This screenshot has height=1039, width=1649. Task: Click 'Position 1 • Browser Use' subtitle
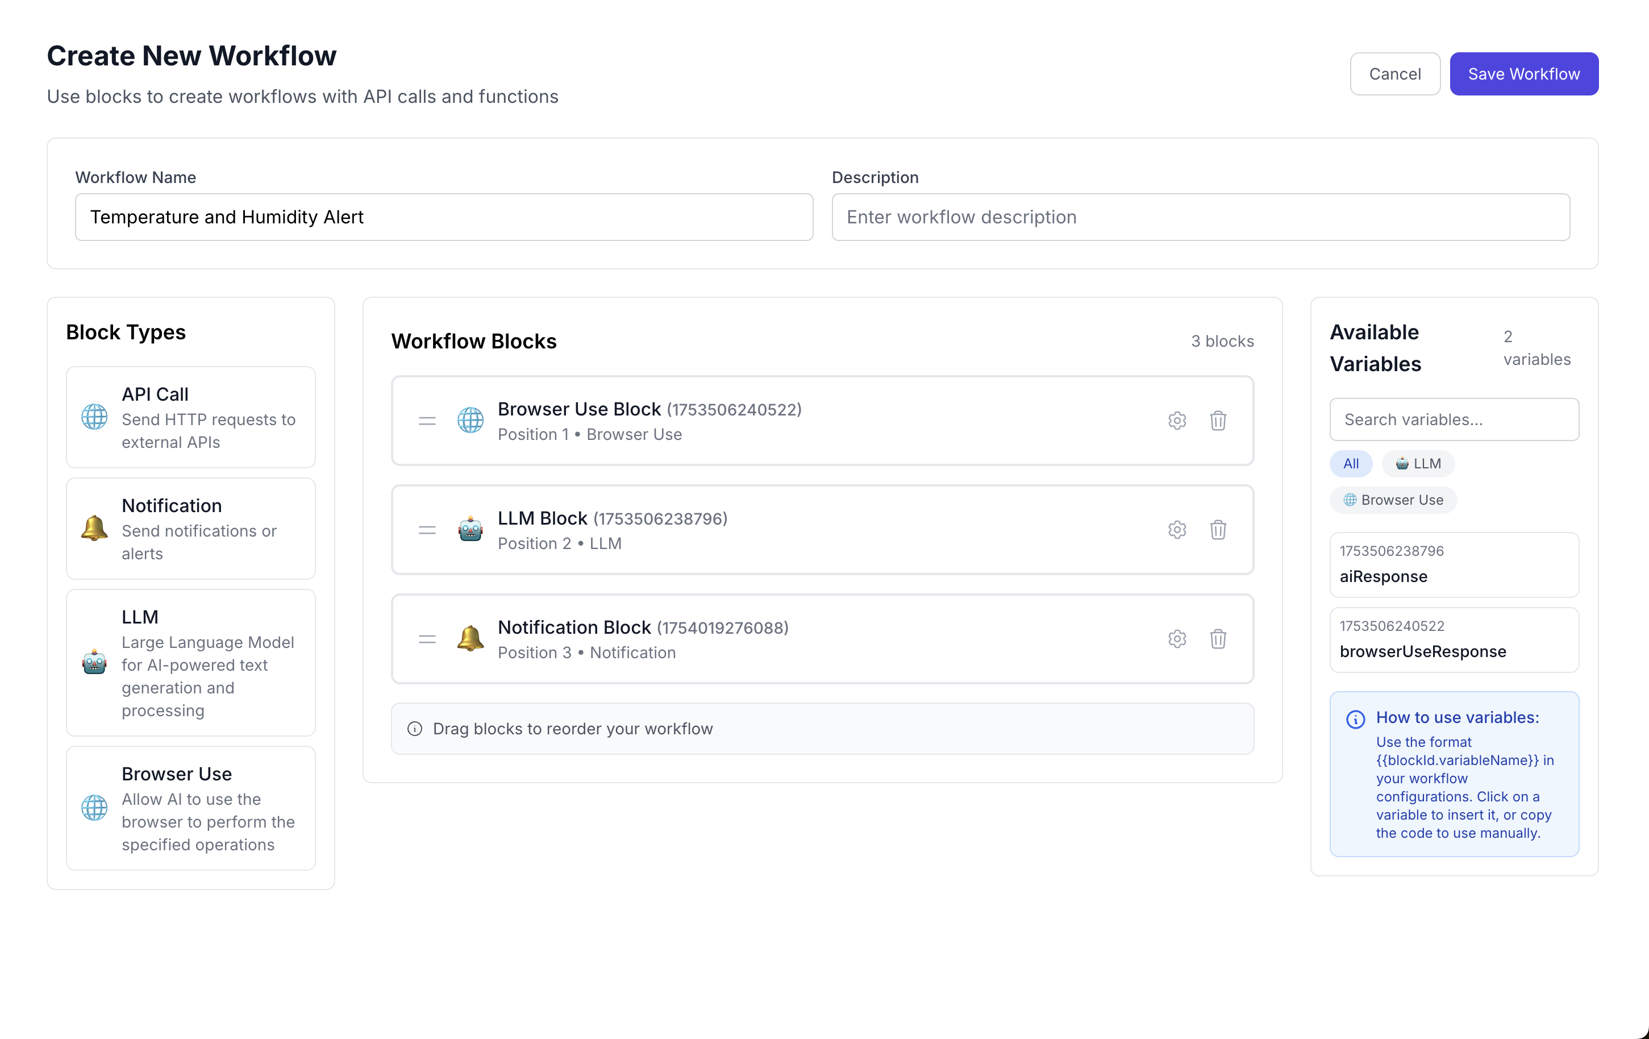(x=590, y=435)
